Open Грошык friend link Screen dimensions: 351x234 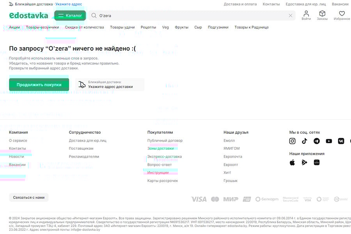230,181
